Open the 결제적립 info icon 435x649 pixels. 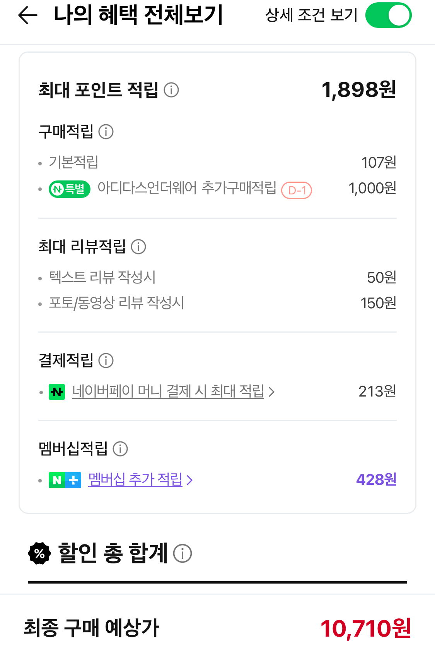[x=106, y=361]
